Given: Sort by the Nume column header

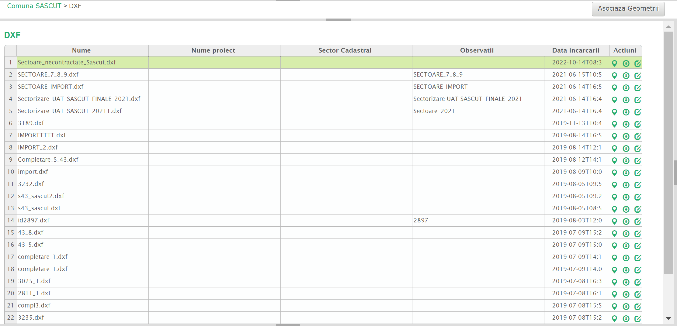Looking at the screenshot, I should point(81,50).
